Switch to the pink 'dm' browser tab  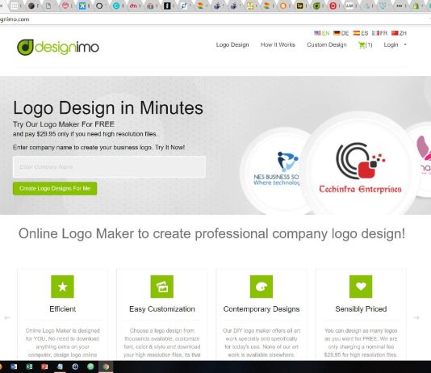133,6
